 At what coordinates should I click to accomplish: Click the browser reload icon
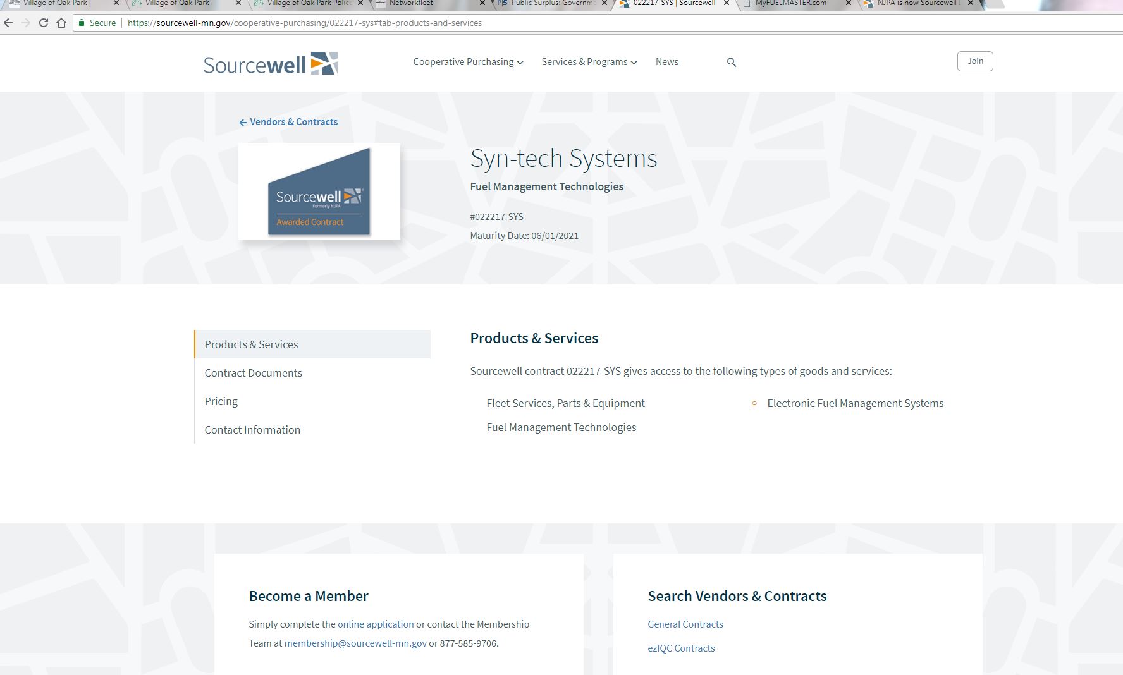coord(44,23)
